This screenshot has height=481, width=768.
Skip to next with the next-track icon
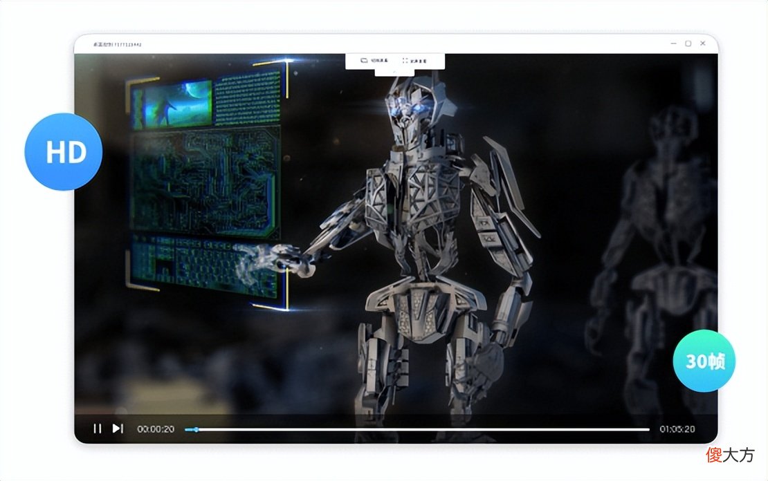(x=118, y=428)
